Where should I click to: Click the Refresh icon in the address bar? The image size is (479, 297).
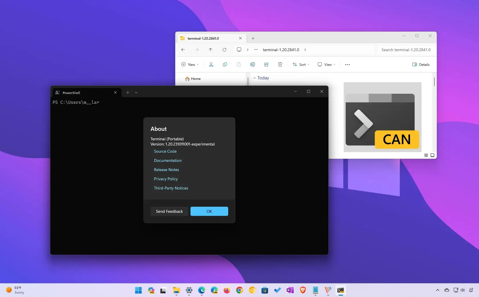(224, 50)
